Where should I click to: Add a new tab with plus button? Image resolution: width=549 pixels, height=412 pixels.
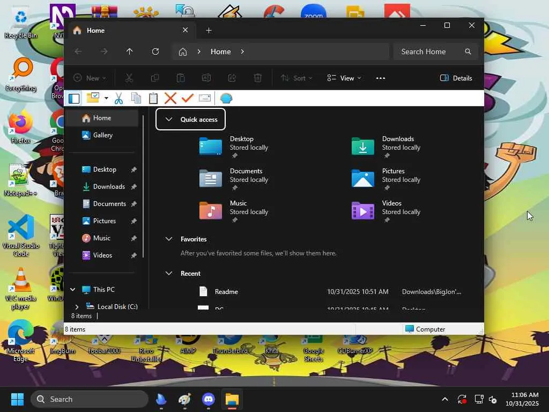(x=209, y=31)
